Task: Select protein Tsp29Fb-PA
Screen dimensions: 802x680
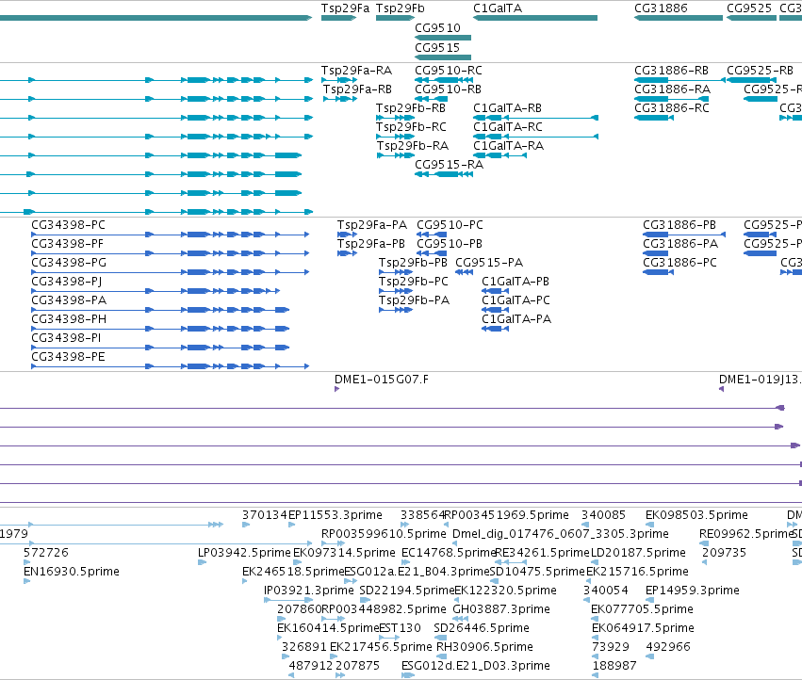Action: click(396, 310)
